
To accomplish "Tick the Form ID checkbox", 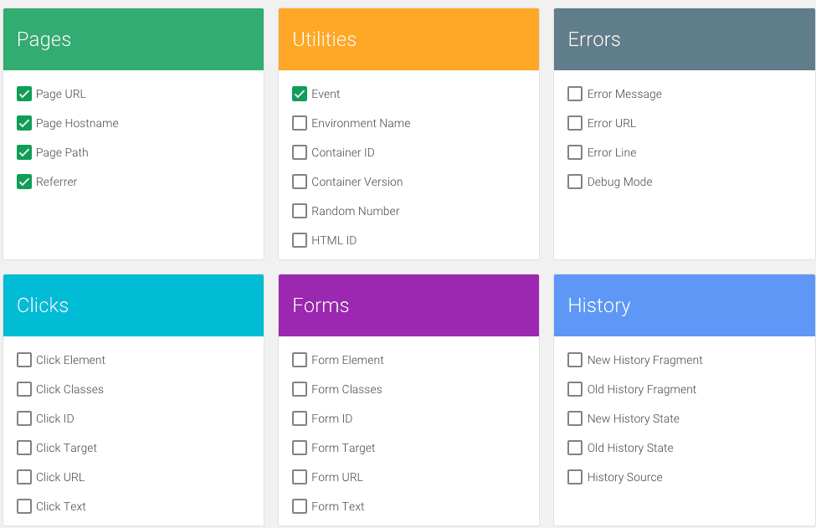I will [300, 418].
